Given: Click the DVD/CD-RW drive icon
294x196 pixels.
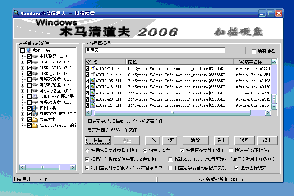Looking at the screenshot, I should tap(35, 97).
